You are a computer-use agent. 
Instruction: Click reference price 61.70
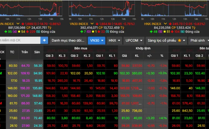pyautogui.click(x=13, y=103)
